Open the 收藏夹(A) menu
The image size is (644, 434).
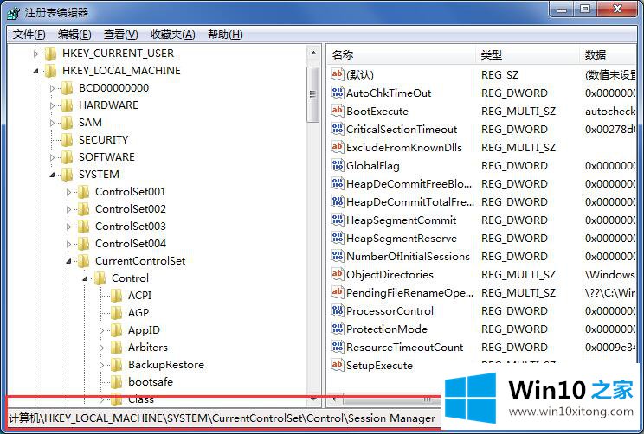(x=172, y=35)
